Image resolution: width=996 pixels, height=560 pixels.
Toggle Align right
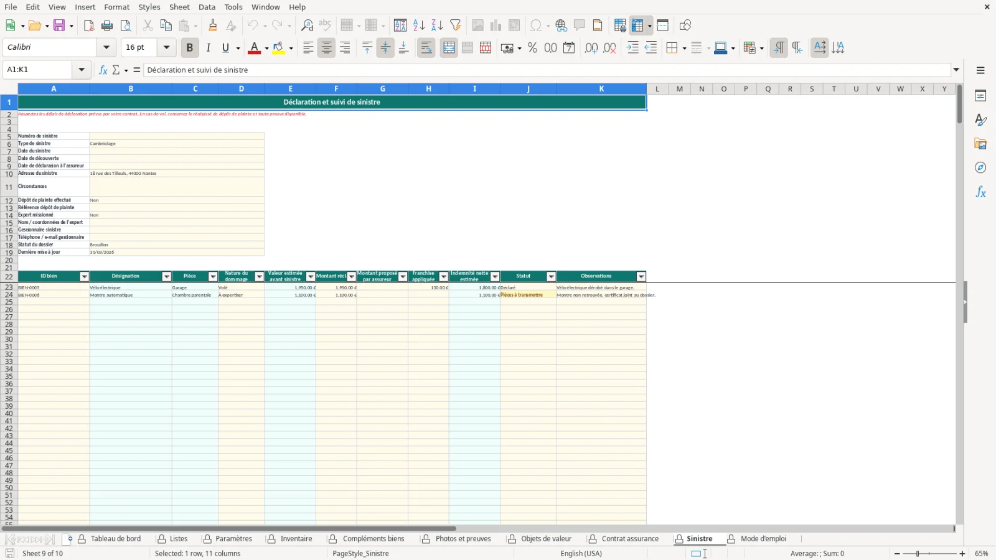(x=345, y=48)
